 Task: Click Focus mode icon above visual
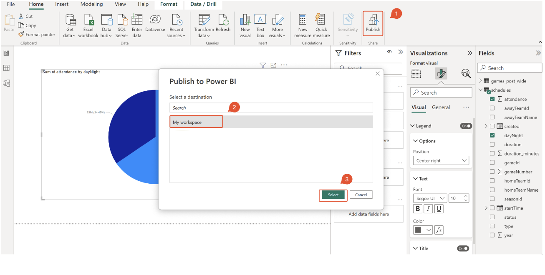click(273, 65)
